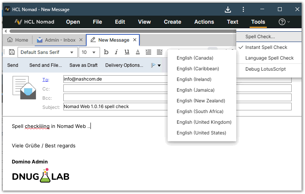
Task: Click the Domino Admin signature text
Action: [x=30, y=162]
